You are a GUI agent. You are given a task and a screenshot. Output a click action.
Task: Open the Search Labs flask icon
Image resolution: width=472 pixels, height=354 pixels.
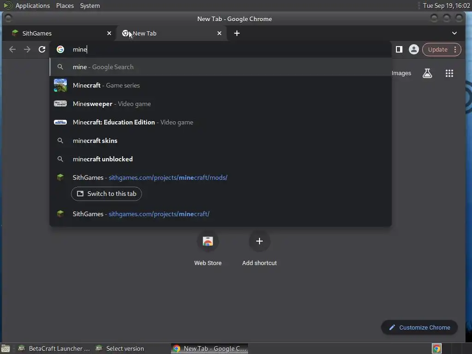[427, 73]
